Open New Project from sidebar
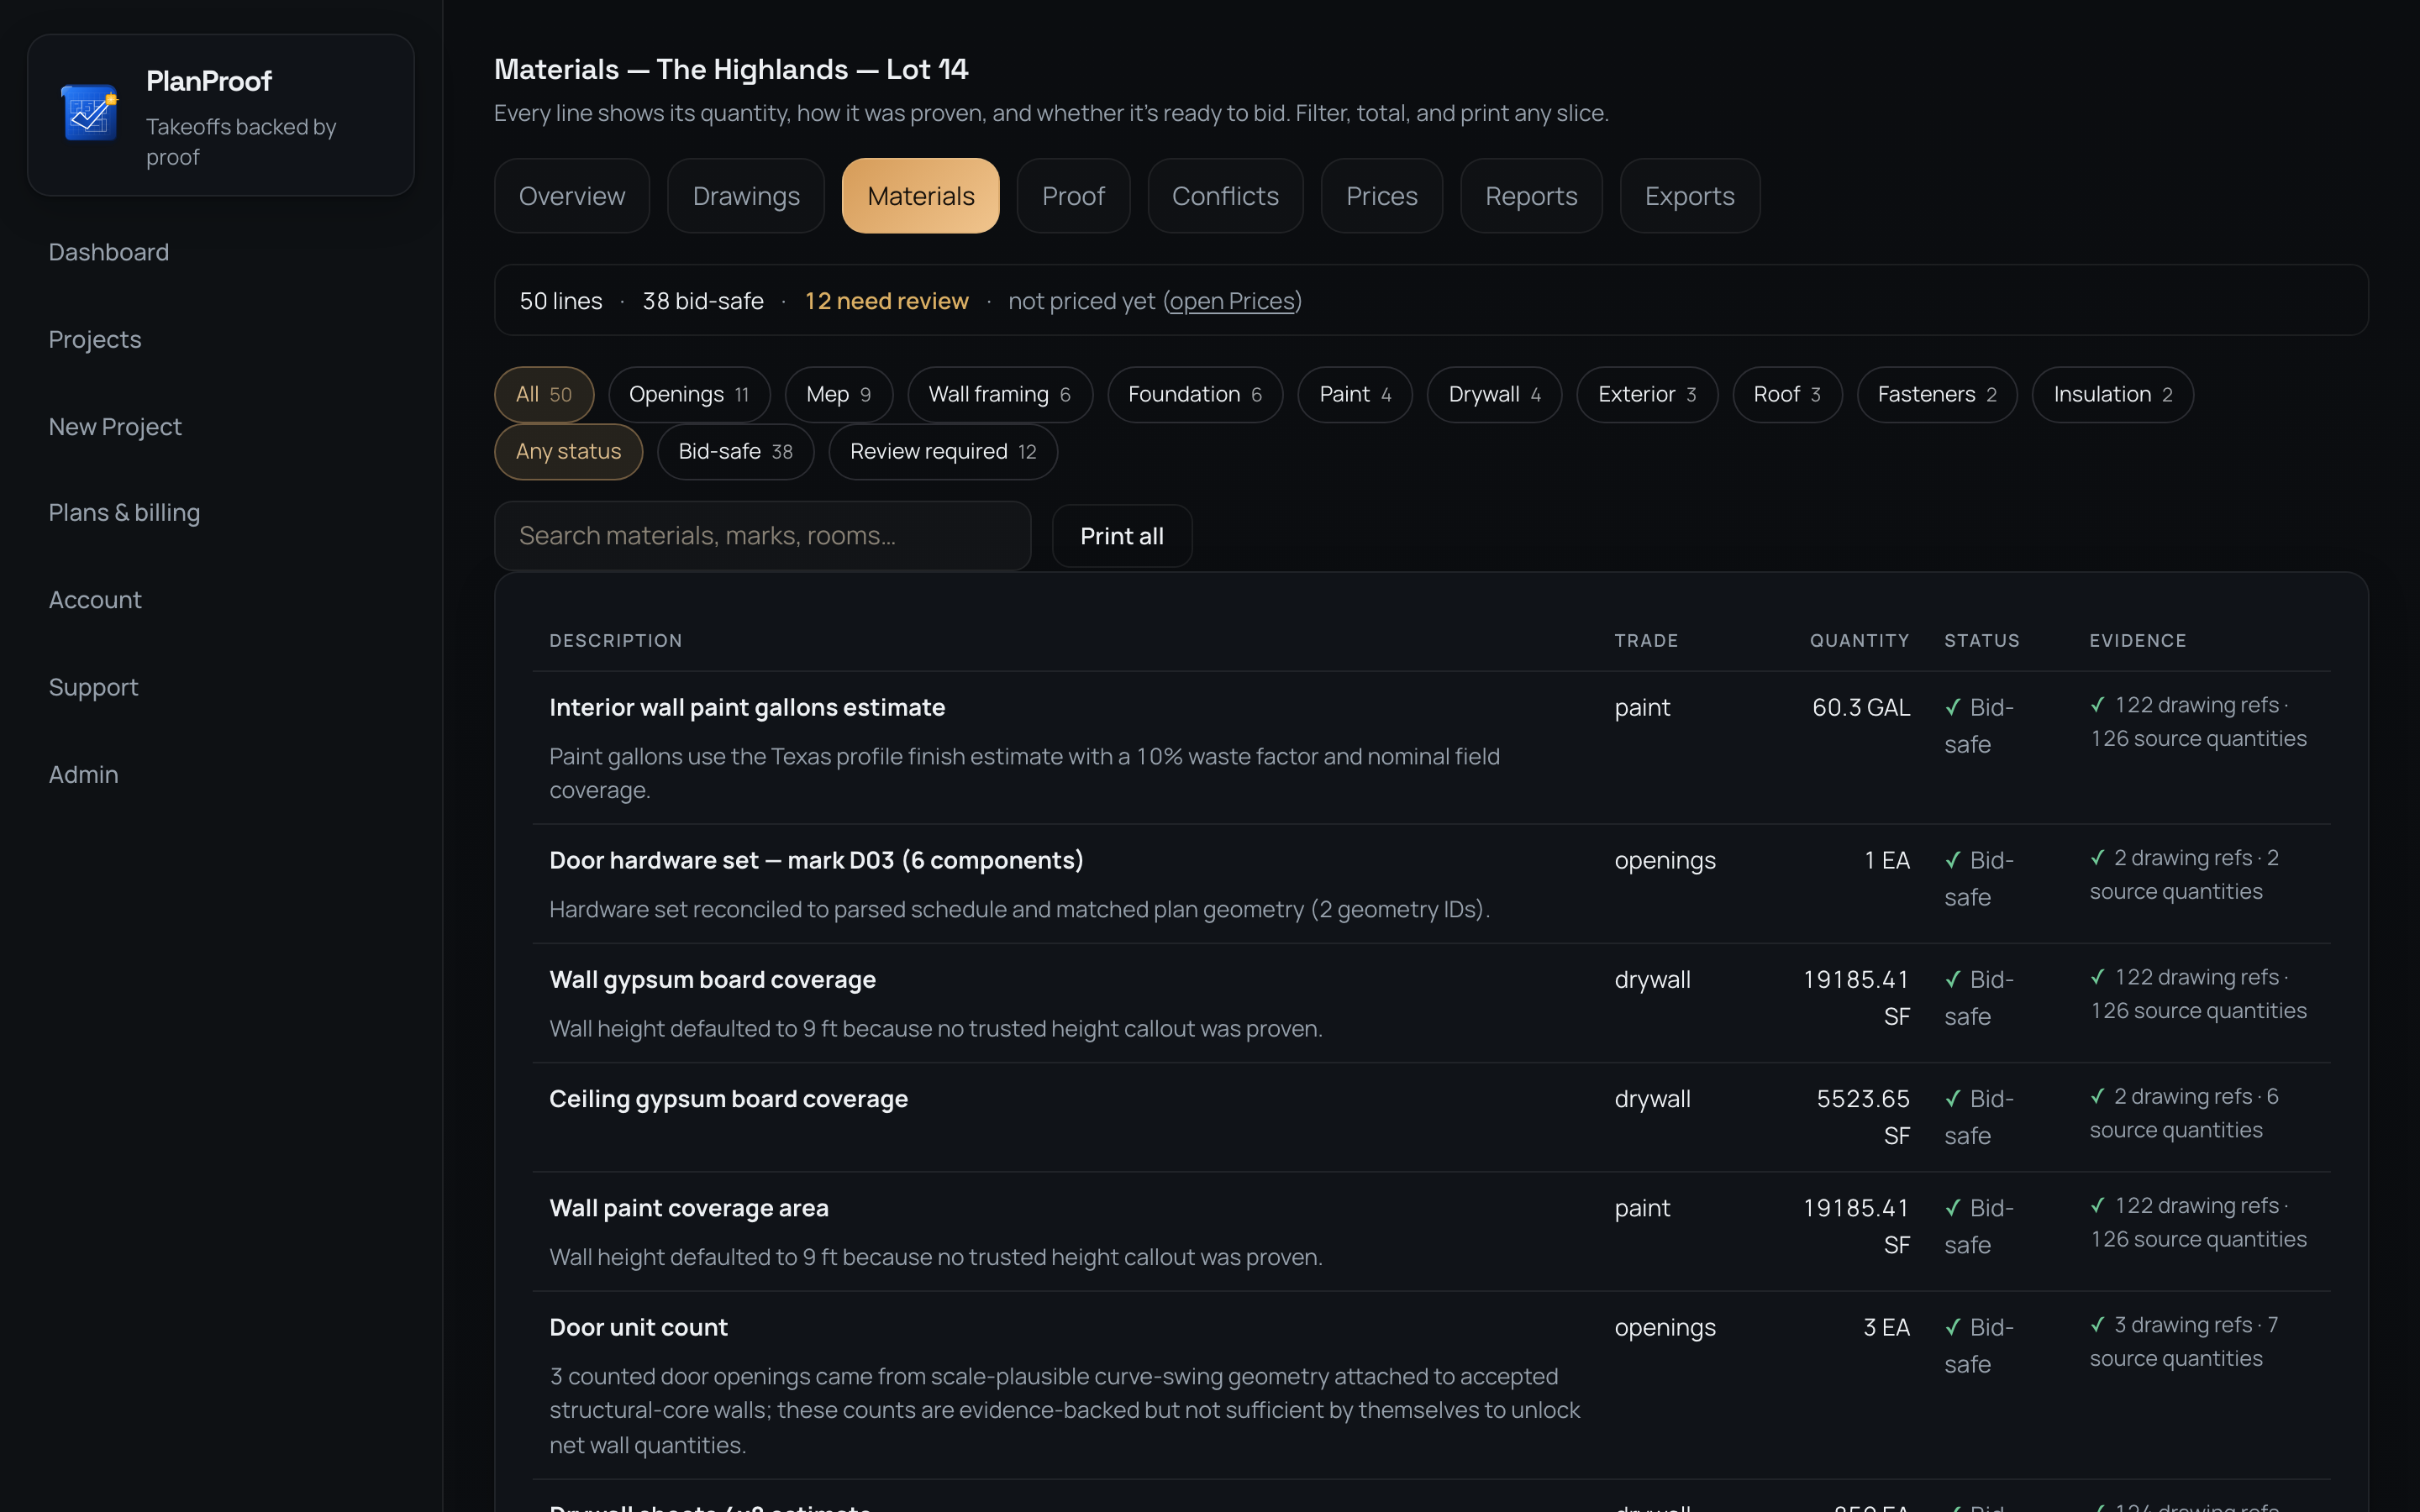Screen dimensions: 2420x1512 click(115, 426)
